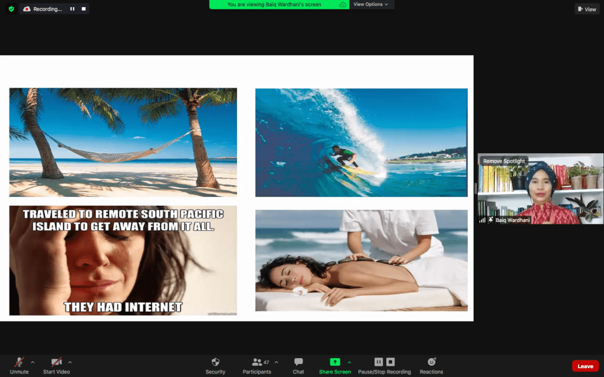
Task: Click the cloud recording icon
Action: click(x=27, y=9)
